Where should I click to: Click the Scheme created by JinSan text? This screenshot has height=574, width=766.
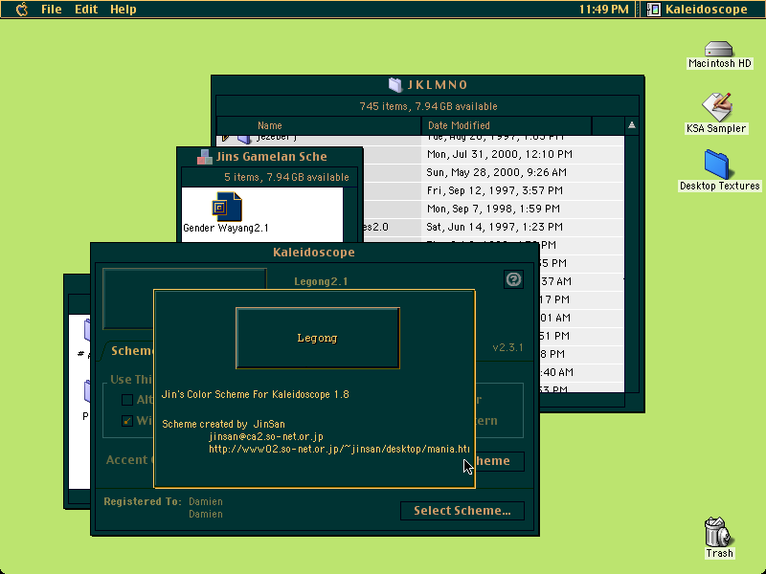pos(223,424)
